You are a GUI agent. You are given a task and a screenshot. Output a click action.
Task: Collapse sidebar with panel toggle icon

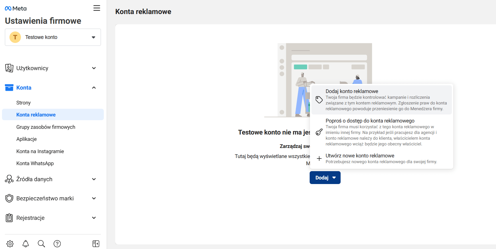(x=96, y=244)
